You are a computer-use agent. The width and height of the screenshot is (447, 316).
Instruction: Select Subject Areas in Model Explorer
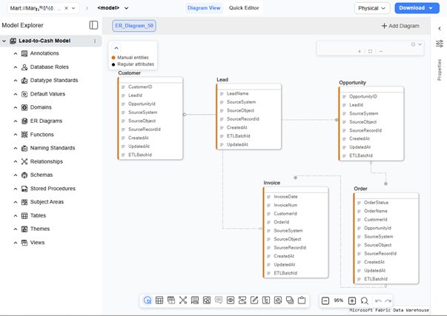pos(47,202)
